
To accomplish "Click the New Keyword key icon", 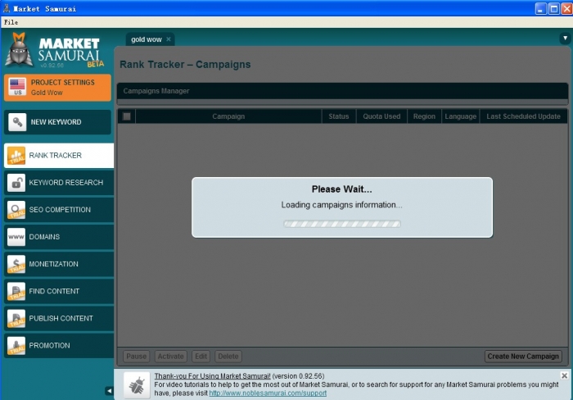I will click(x=17, y=122).
